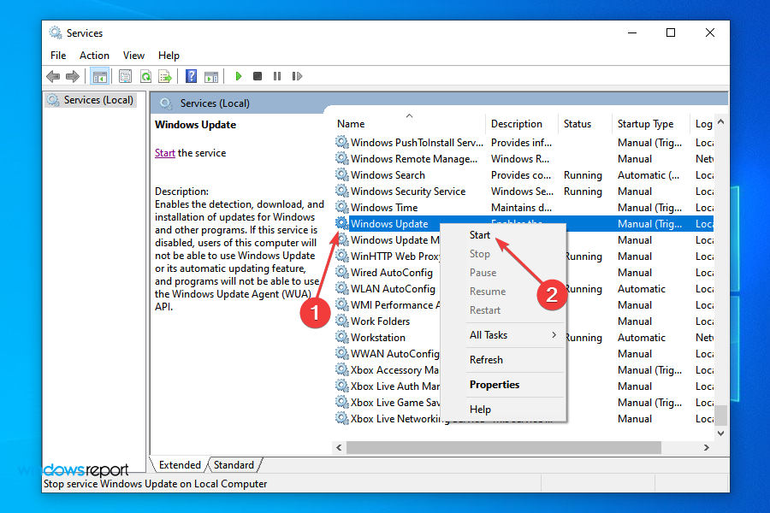Select Services (Local) in the left tree

pos(98,100)
